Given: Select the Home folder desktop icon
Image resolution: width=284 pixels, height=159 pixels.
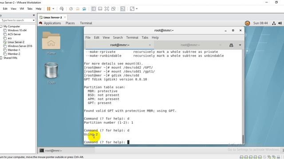Looking at the screenshot, I should point(51,43).
